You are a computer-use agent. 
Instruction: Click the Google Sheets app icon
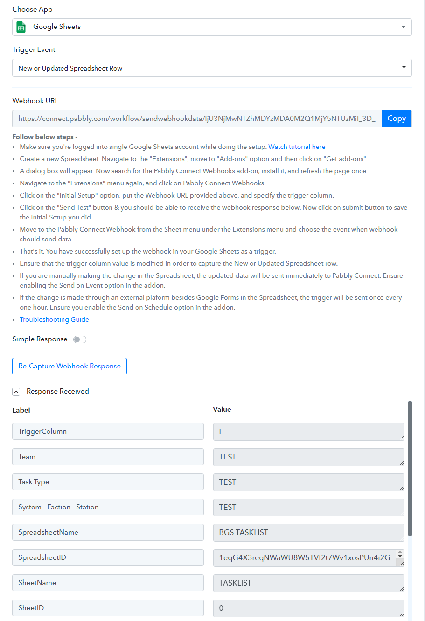tap(21, 27)
